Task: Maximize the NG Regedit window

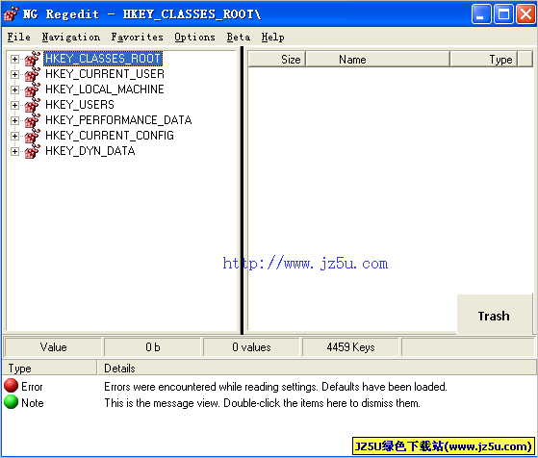Action: (x=503, y=13)
